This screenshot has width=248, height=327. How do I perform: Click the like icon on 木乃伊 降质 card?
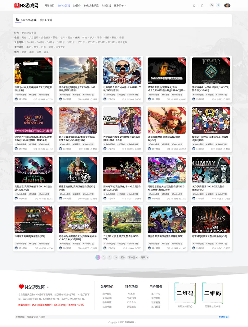(226, 199)
